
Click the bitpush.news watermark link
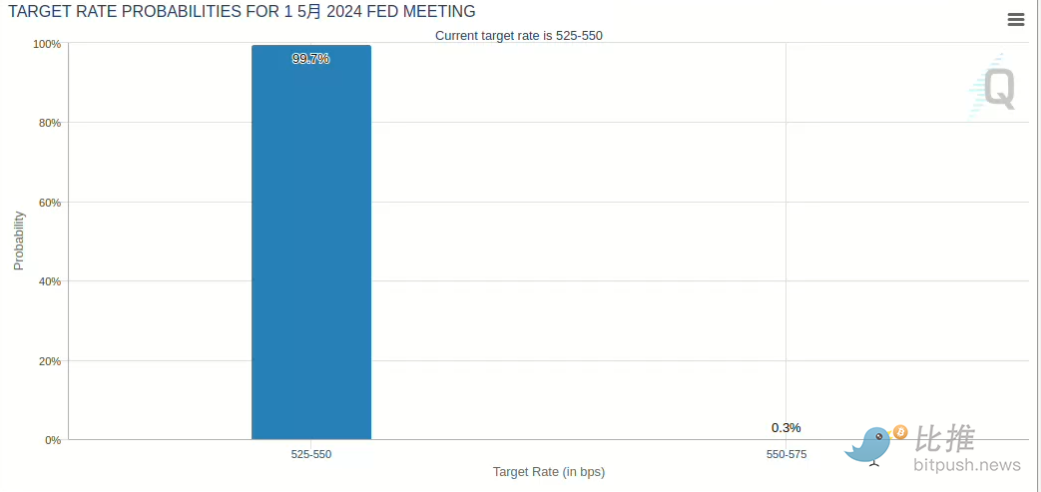[967, 465]
